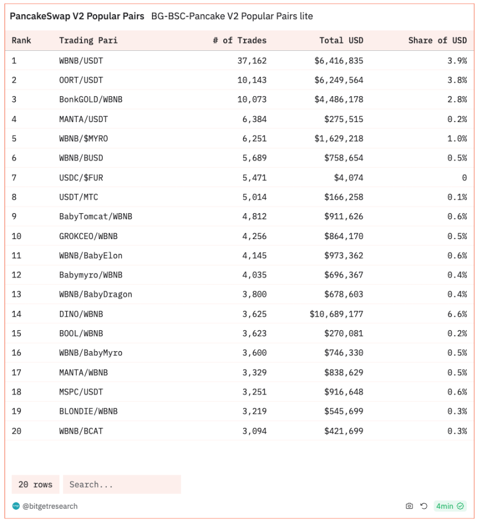Viewport: 477px width, 524px height.
Task: Sort by the Rank column header
Action: (21, 41)
